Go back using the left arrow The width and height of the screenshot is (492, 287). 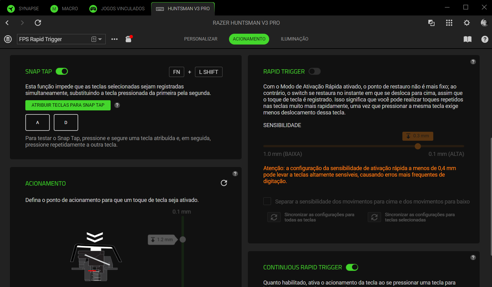point(7,23)
